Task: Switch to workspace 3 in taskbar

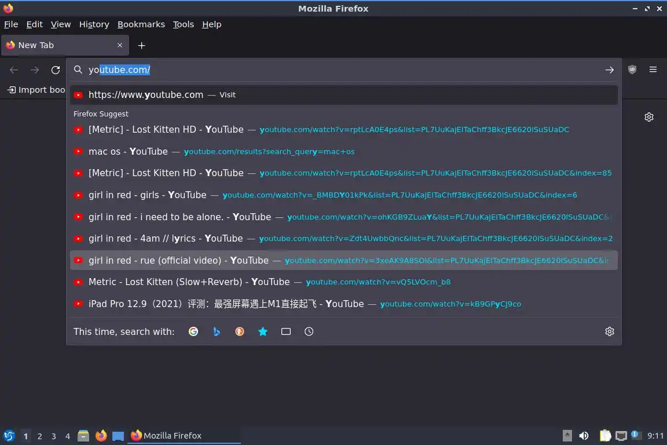Action: pos(54,436)
